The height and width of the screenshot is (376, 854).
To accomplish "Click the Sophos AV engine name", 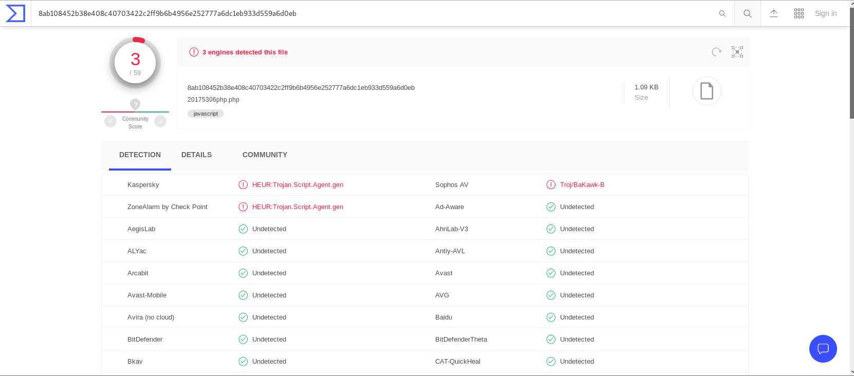I will click(x=452, y=184).
